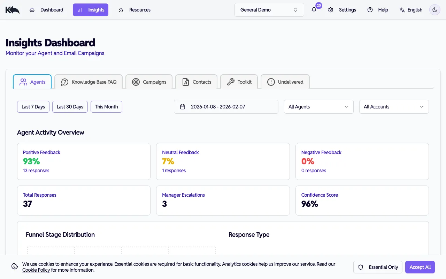Click the company logo at top left
Viewport: 446px width, 279px height.
tap(12, 9)
